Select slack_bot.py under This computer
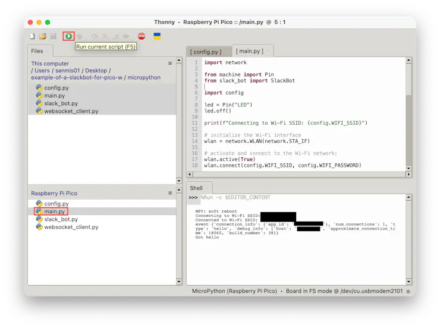Screen dimensions: 440x328 pyautogui.click(x=61, y=103)
